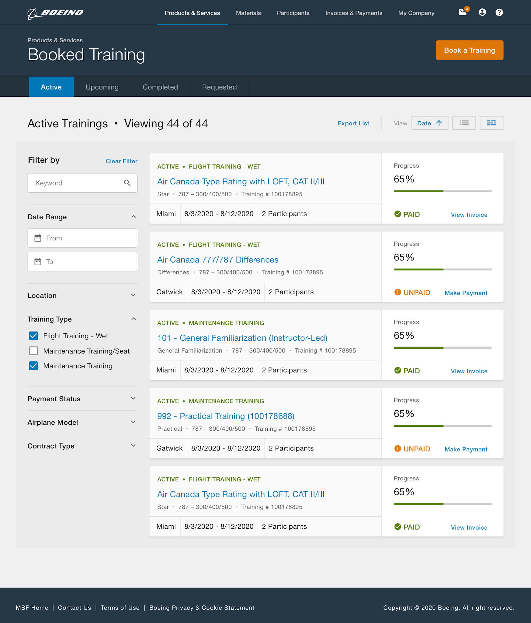Switch to the Upcoming tab

102,87
